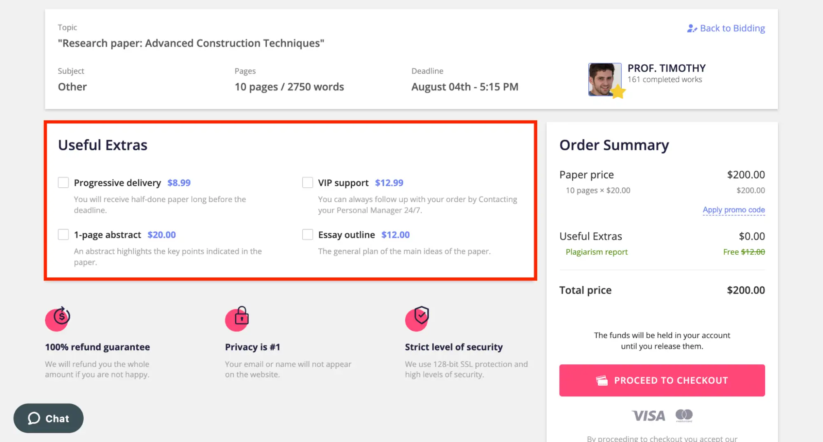This screenshot has width=823, height=442.
Task: Check the 1-page abstract extra
Action: 63,234
